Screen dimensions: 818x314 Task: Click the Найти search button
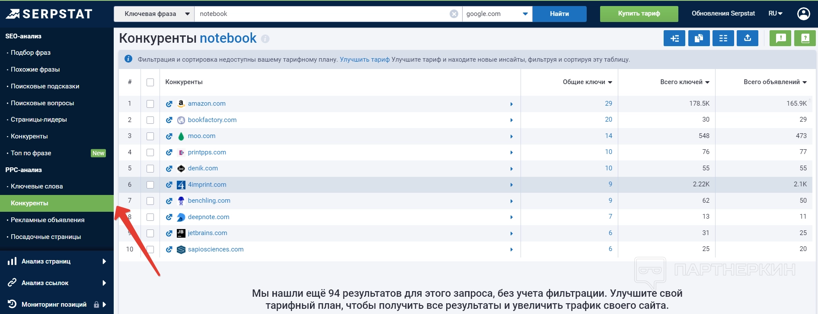[559, 14]
